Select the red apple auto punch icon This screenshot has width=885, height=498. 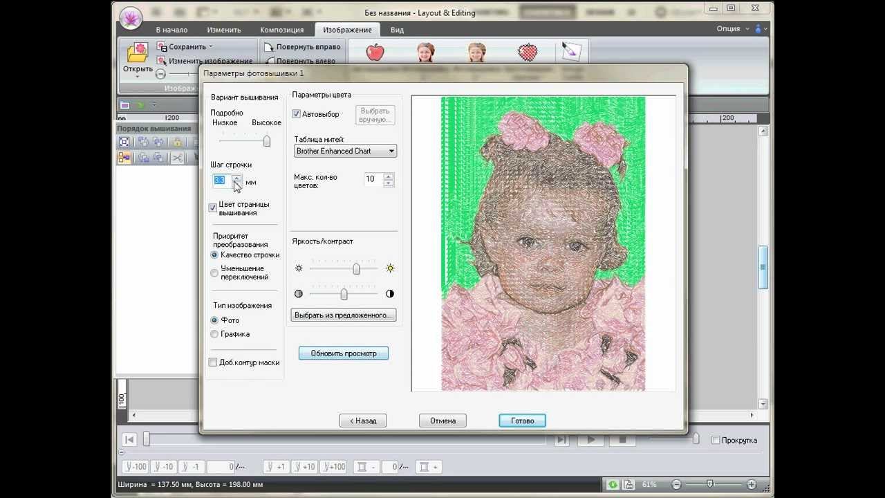[375, 52]
